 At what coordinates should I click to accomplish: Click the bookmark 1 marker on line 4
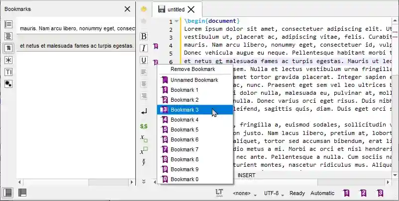[156, 46]
